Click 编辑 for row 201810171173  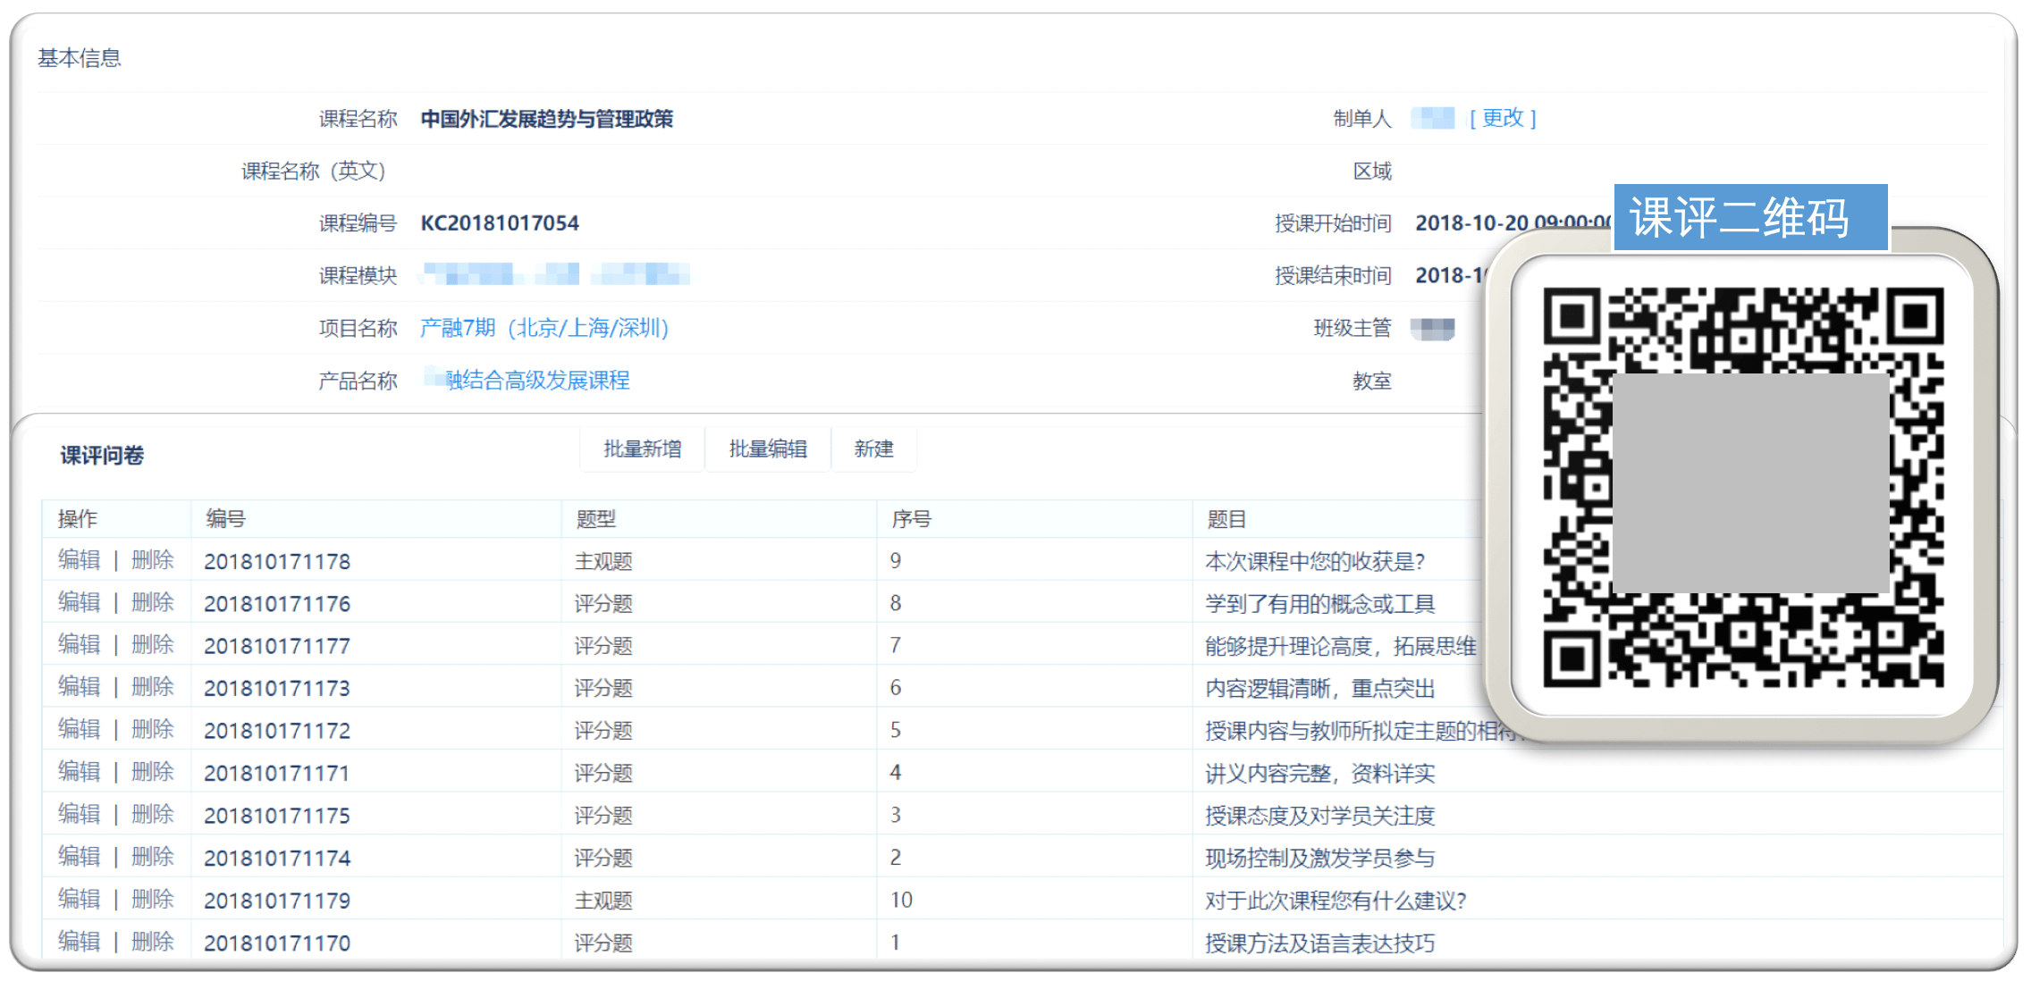tap(79, 687)
